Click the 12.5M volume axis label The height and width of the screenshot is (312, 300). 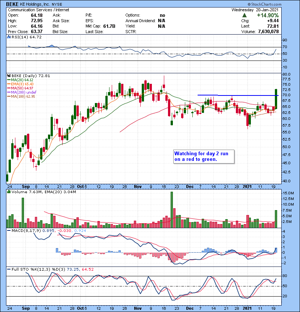tap(288, 199)
